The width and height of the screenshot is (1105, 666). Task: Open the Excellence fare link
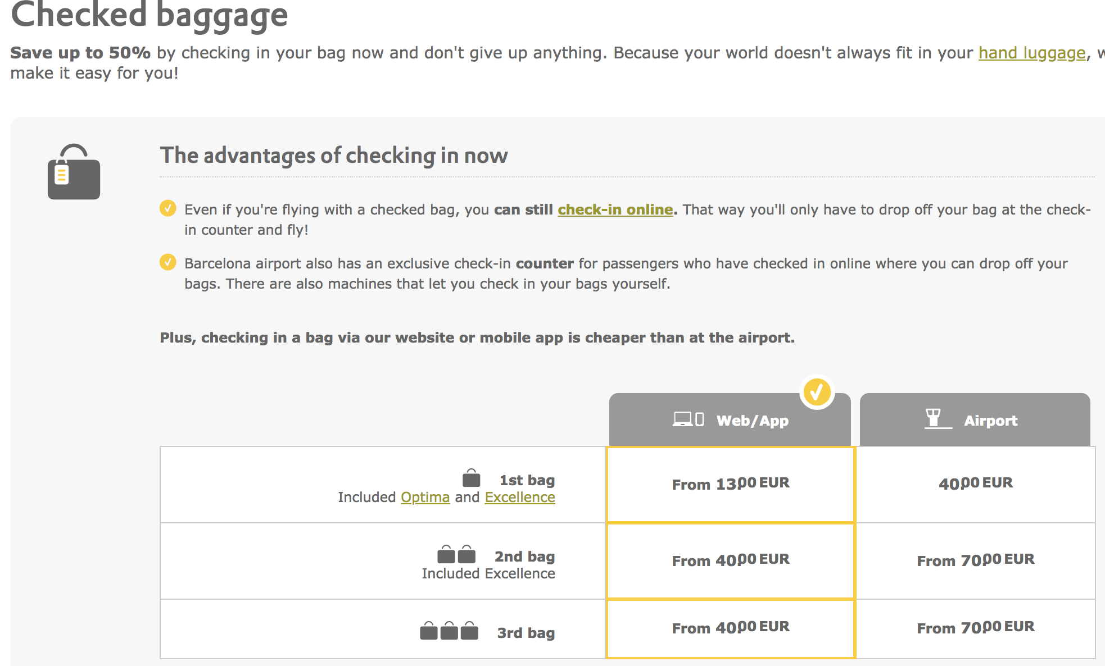point(520,497)
